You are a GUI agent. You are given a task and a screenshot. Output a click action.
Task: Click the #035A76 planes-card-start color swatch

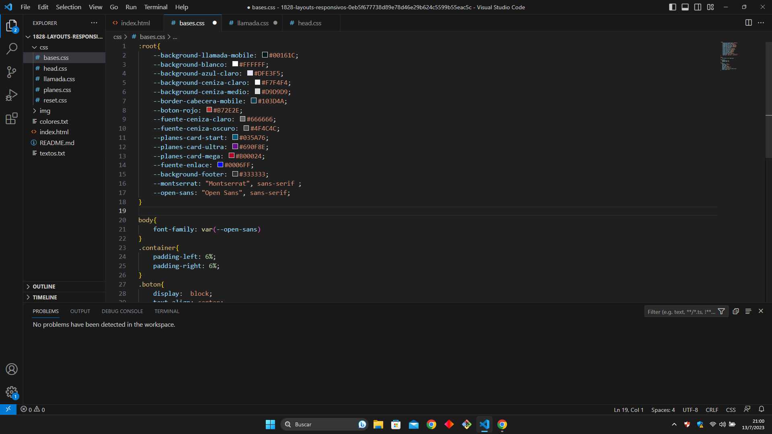click(235, 137)
